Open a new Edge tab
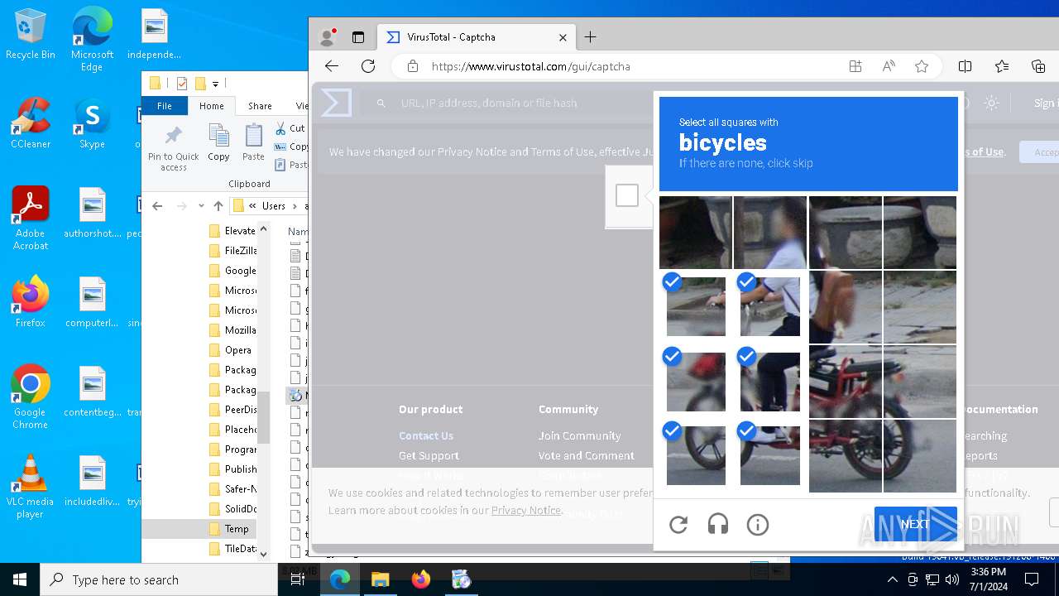The image size is (1059, 596). 590,37
